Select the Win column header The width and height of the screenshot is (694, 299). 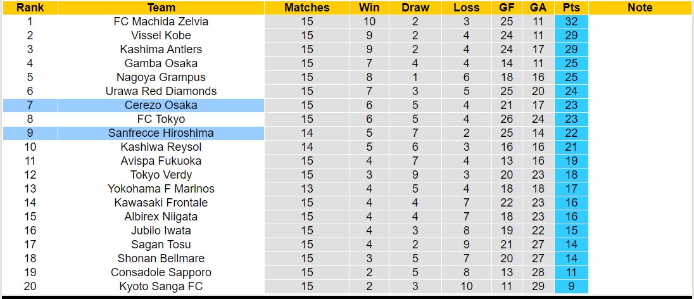coord(369,8)
